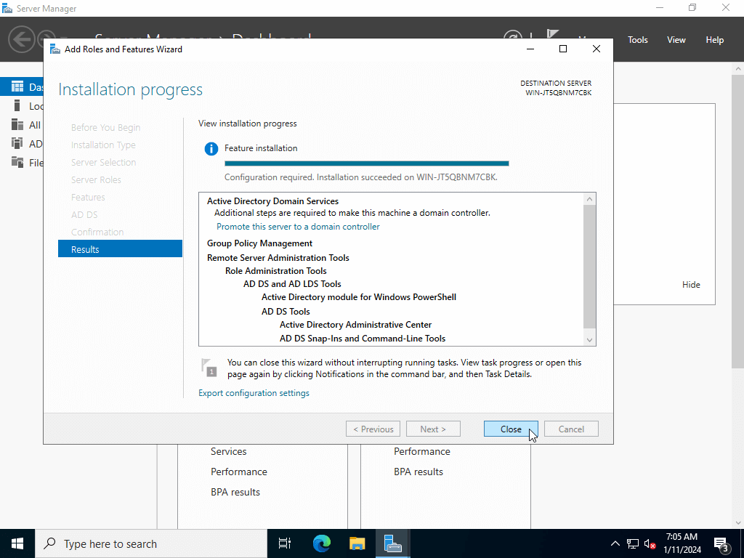Click the Cancel button in wizard
The width and height of the screenshot is (744, 558).
571,429
